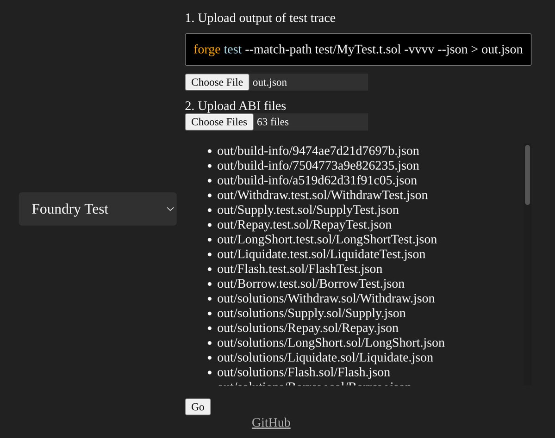The image size is (555, 438).
Task: Click out/Liquidate.test.sol/LiquidateTest.json
Action: 321,254
